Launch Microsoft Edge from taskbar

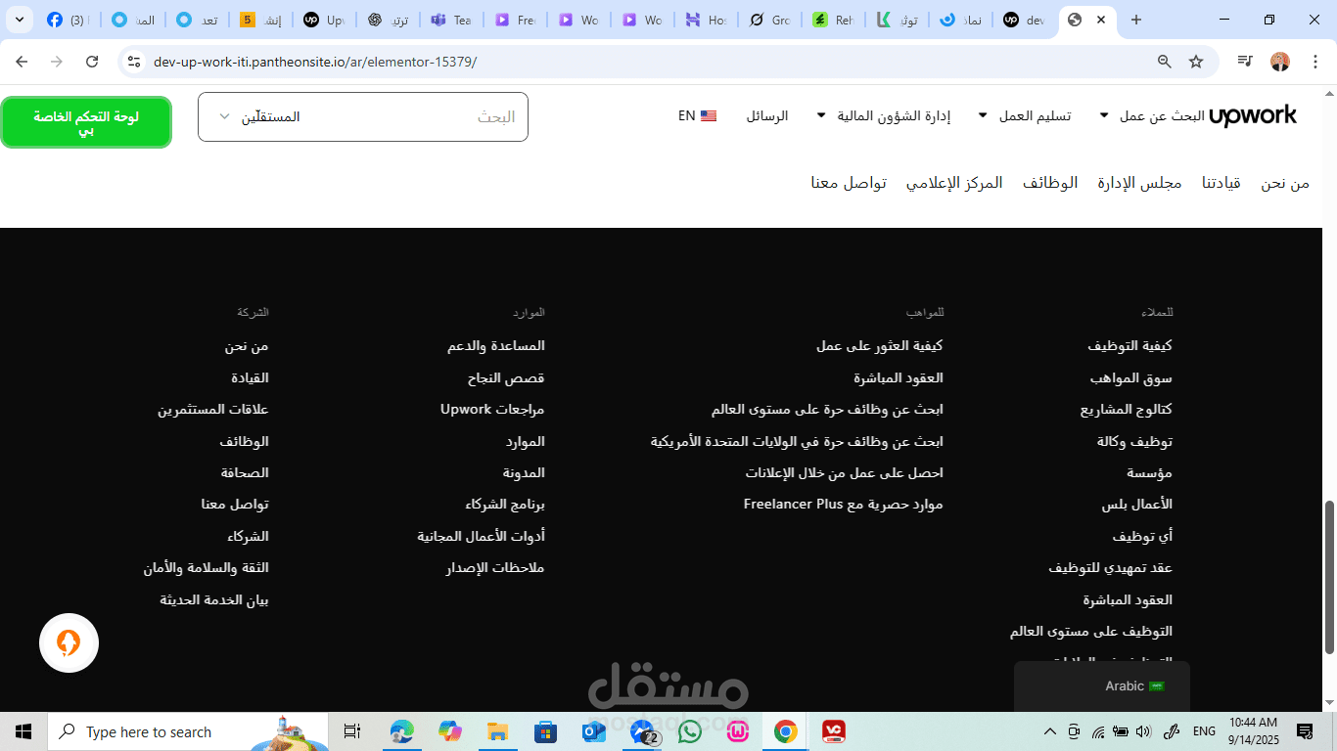(x=402, y=731)
